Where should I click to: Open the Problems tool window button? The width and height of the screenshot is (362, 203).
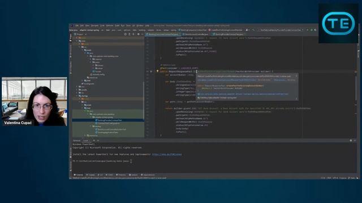[x=120, y=175]
